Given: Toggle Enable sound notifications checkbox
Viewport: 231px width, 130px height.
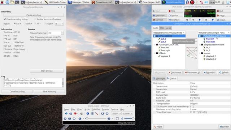Looking at the screenshot, I should point(35,19).
